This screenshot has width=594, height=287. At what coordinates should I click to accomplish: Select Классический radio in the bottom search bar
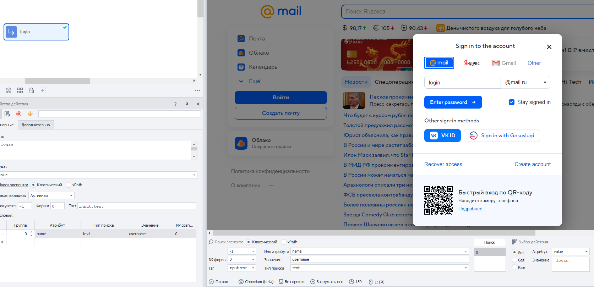point(249,242)
